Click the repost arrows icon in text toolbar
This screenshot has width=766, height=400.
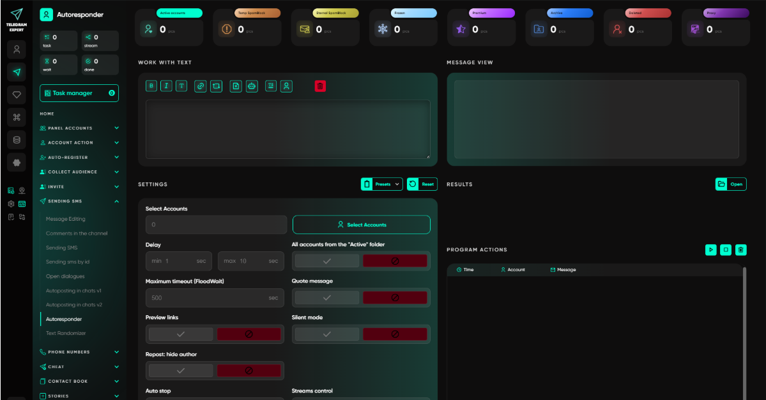click(x=216, y=86)
